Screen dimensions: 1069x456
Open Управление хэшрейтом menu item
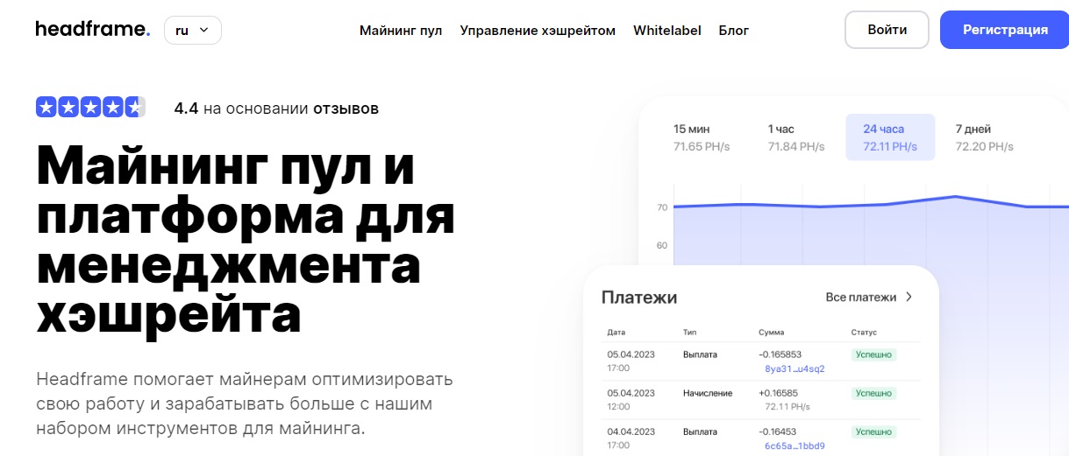coord(538,30)
